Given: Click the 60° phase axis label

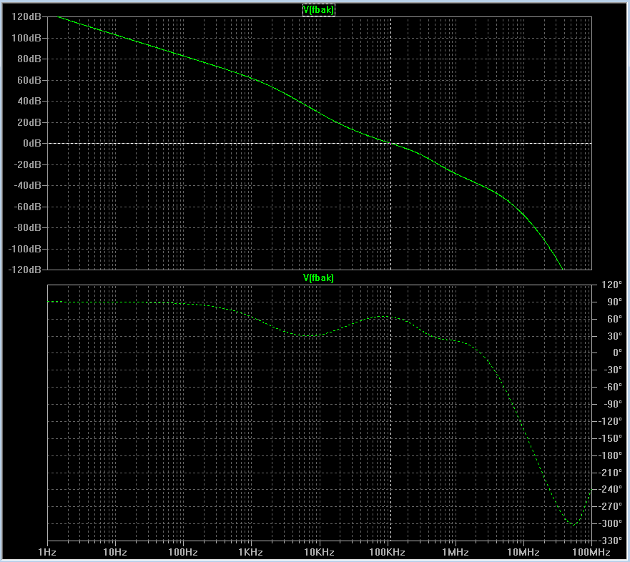Looking at the screenshot, I should coord(614,319).
